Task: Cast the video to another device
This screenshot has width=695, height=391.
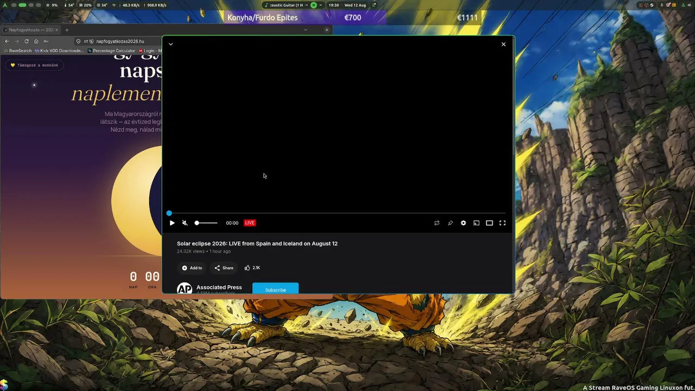Action: point(476,223)
